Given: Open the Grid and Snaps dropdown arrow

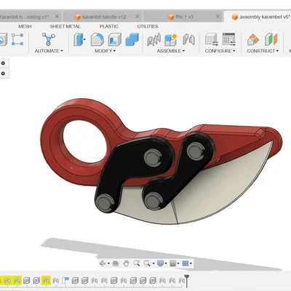Looking at the screenshot, I should pos(178,263).
